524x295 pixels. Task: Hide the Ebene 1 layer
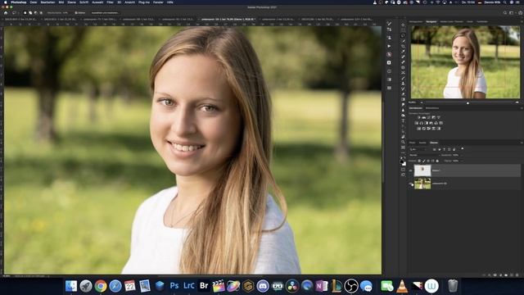410,170
